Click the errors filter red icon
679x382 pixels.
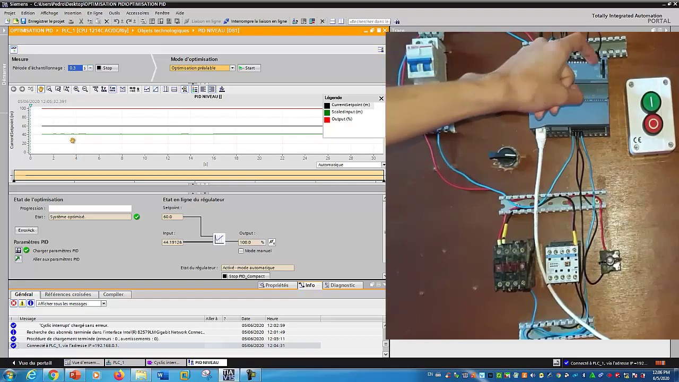14,303
